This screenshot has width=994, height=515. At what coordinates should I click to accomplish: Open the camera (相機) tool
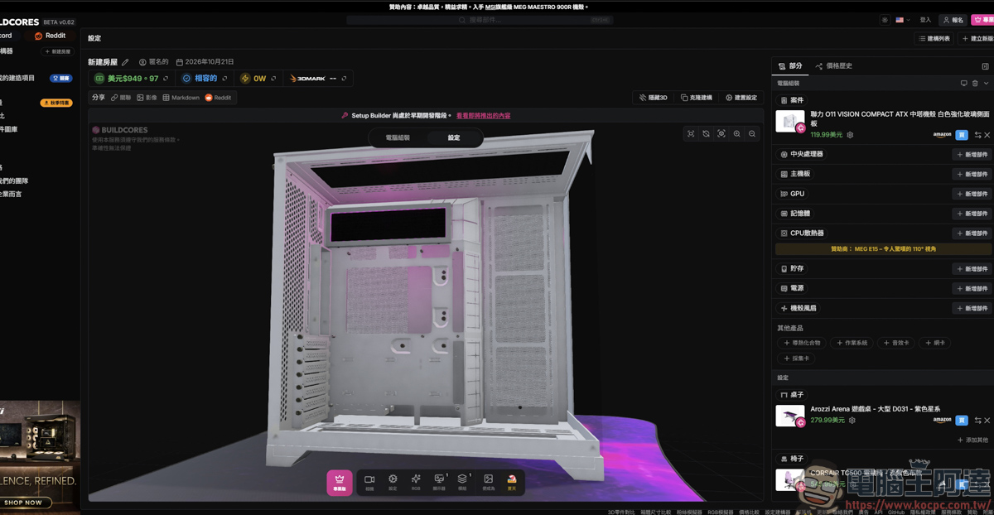point(369,482)
